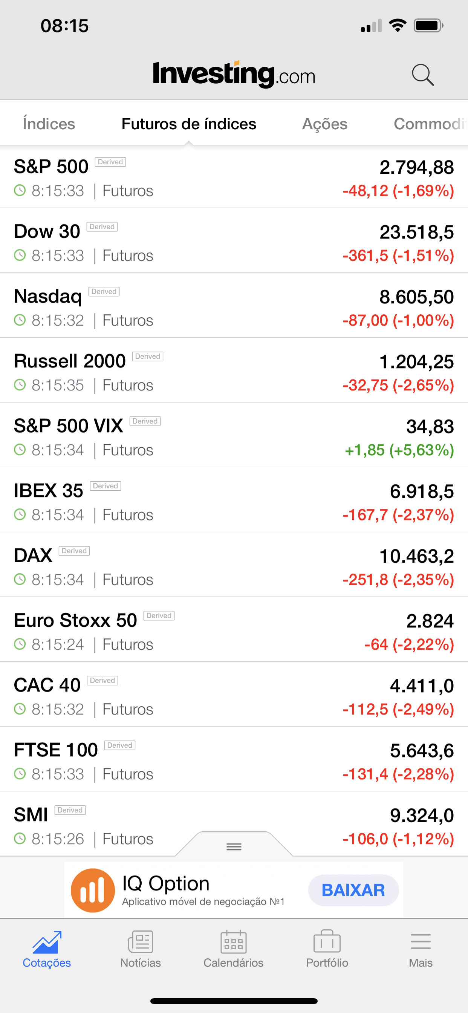Switch to the Ações tab
The width and height of the screenshot is (468, 1013).
(324, 124)
